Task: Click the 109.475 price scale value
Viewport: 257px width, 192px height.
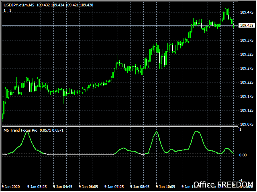Action: click(x=247, y=12)
